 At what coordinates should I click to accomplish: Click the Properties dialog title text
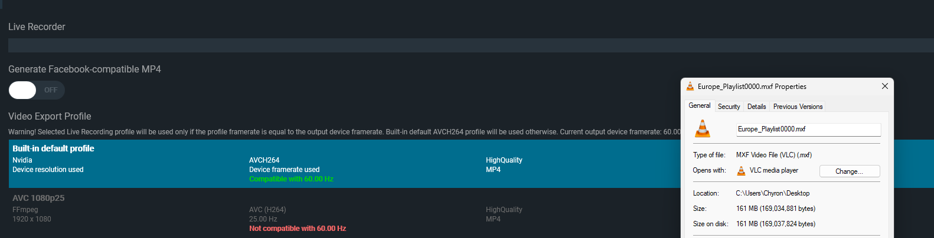tap(752, 87)
